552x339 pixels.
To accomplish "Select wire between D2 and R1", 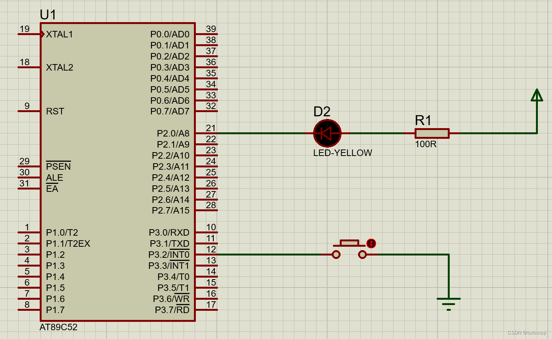I will point(377,133).
